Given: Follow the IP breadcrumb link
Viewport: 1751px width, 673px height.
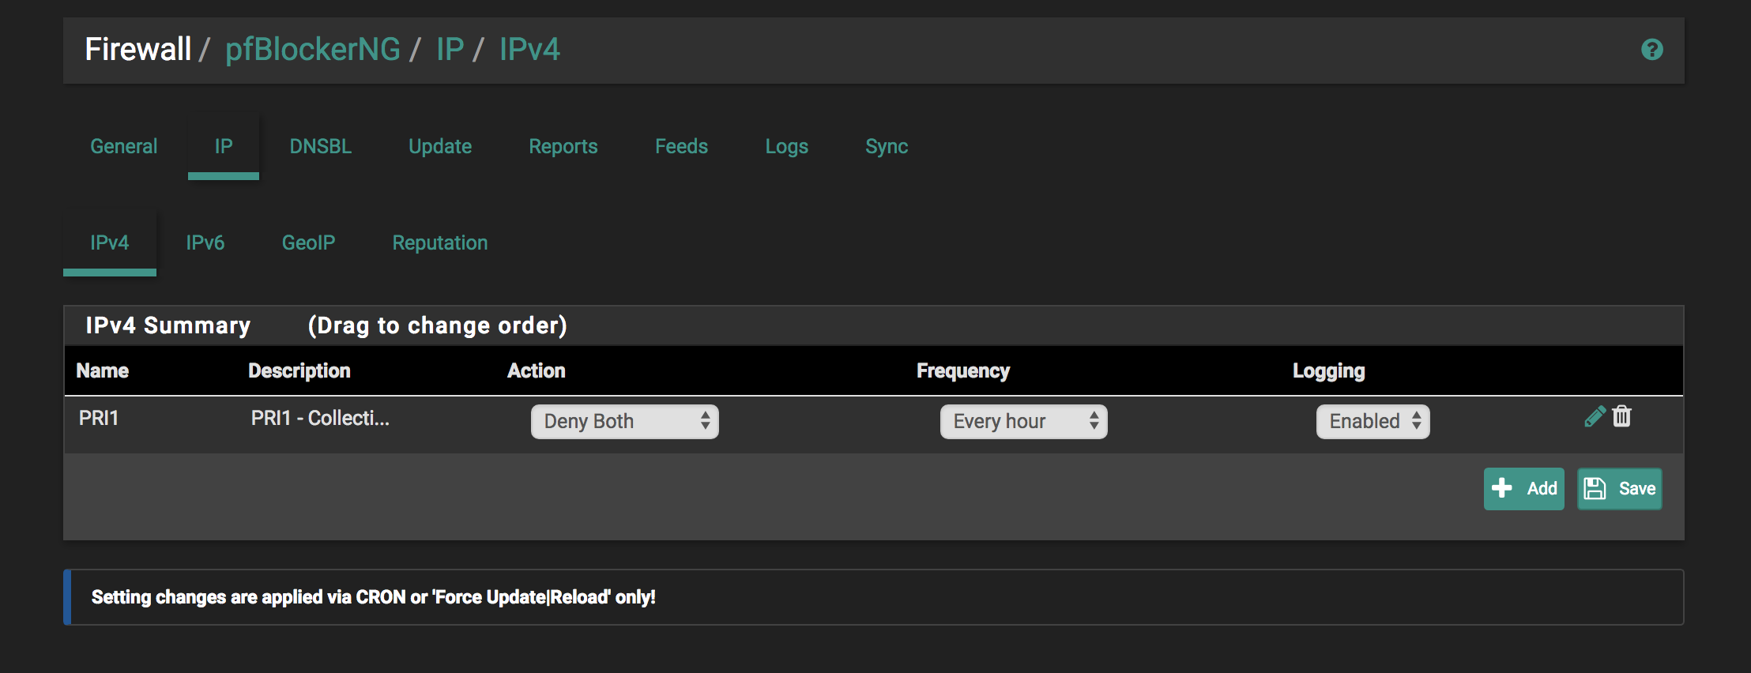Looking at the screenshot, I should [450, 50].
